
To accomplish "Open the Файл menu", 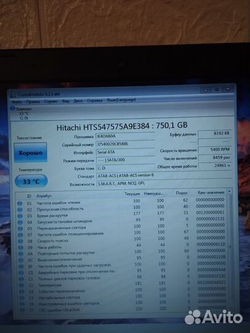I will (17, 102).
